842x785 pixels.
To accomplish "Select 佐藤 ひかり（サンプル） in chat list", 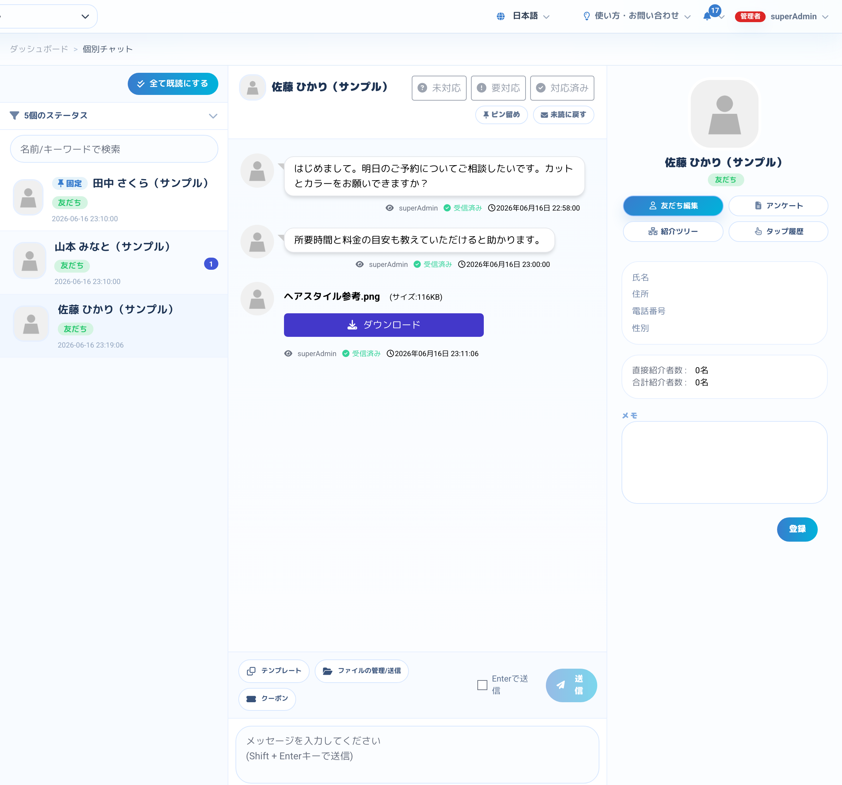I will click(x=114, y=326).
